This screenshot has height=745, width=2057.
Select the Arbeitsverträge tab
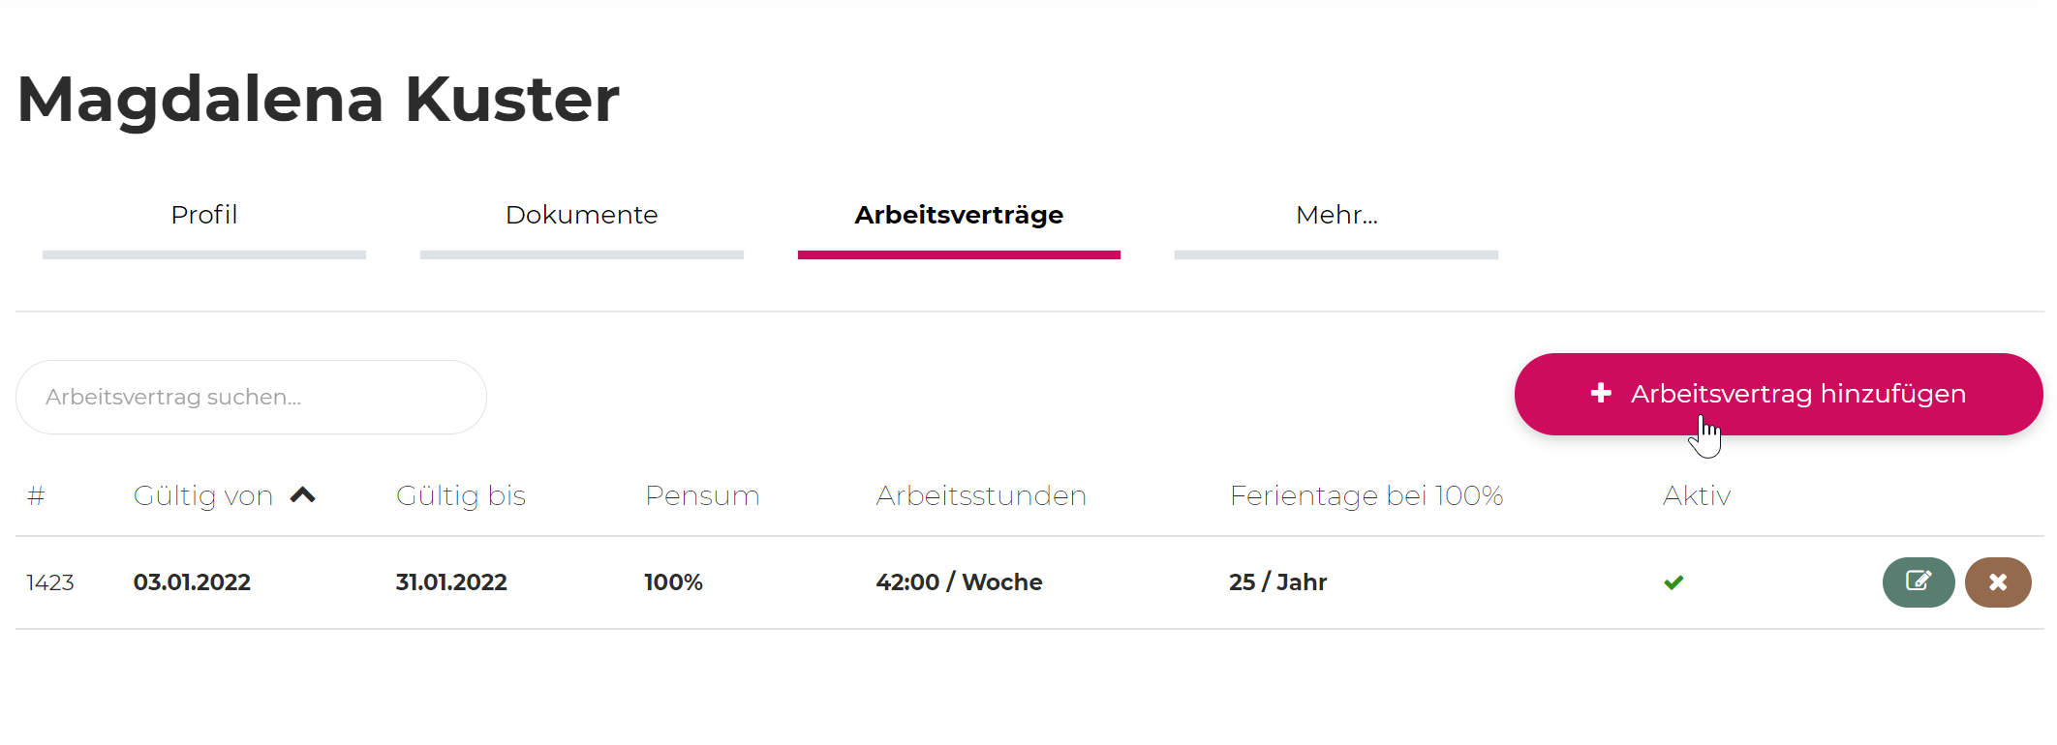(x=959, y=215)
